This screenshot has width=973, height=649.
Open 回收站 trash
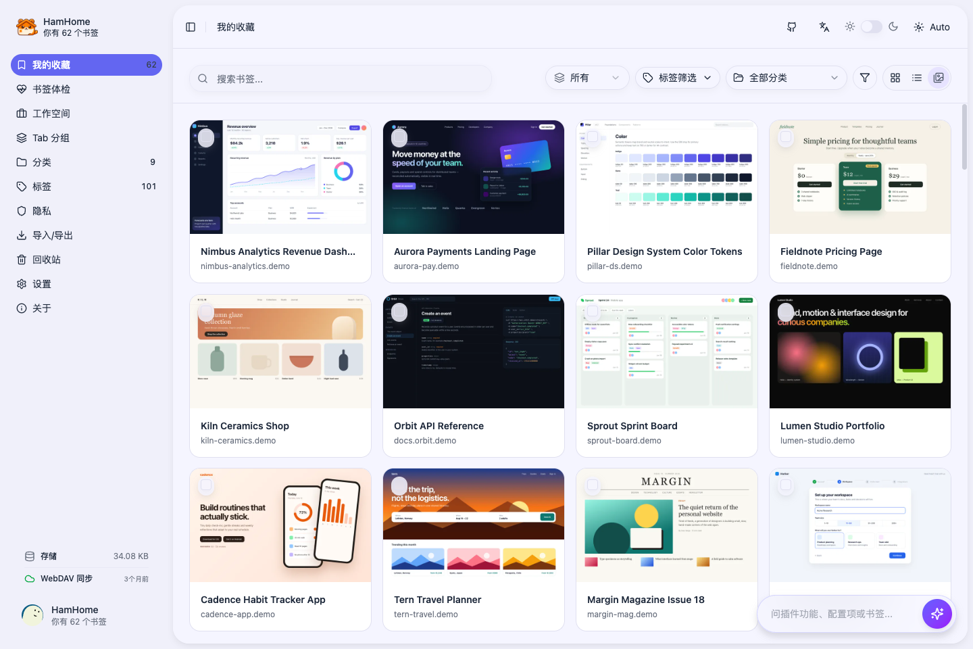click(x=86, y=260)
